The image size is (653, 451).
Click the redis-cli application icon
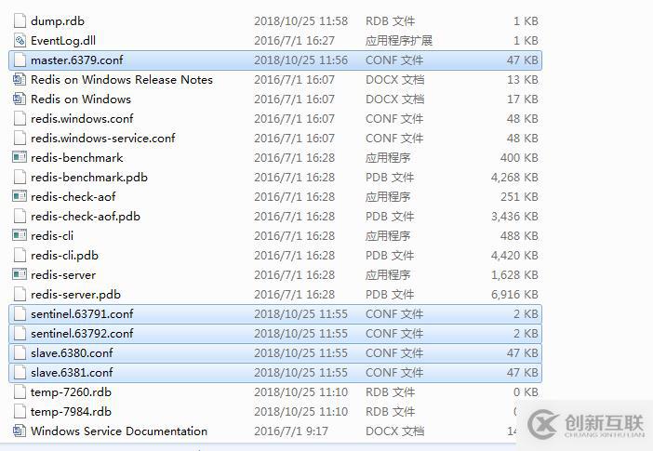(x=20, y=235)
